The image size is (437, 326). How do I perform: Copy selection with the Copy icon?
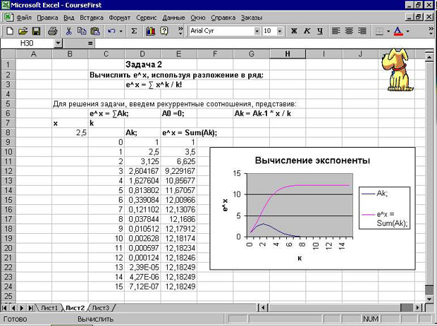pos(82,31)
